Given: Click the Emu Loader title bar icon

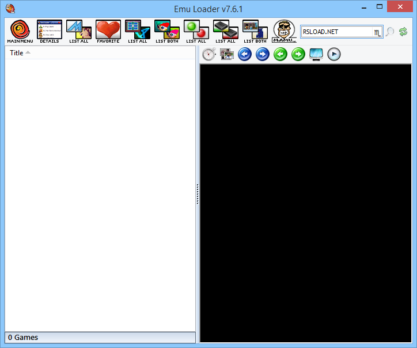Looking at the screenshot, I should coord(10,9).
